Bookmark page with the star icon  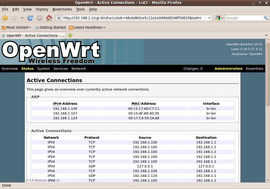click(205, 18)
